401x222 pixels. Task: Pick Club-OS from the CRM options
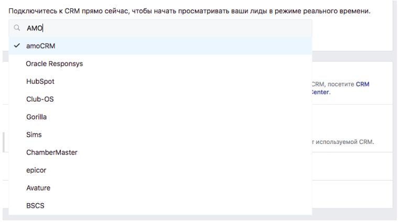160,99
